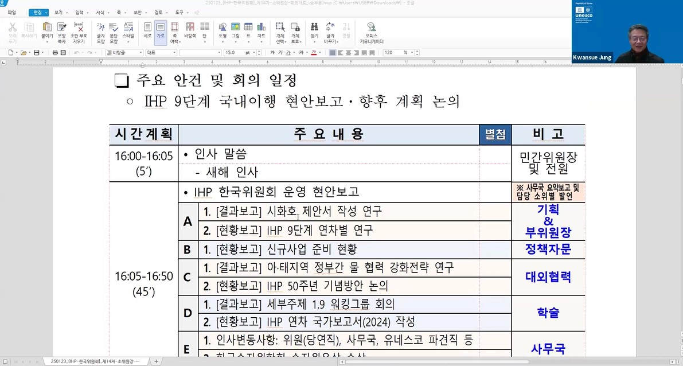Open the 편집 menu tab
Viewport: 683px width, 366px height.
(x=38, y=13)
